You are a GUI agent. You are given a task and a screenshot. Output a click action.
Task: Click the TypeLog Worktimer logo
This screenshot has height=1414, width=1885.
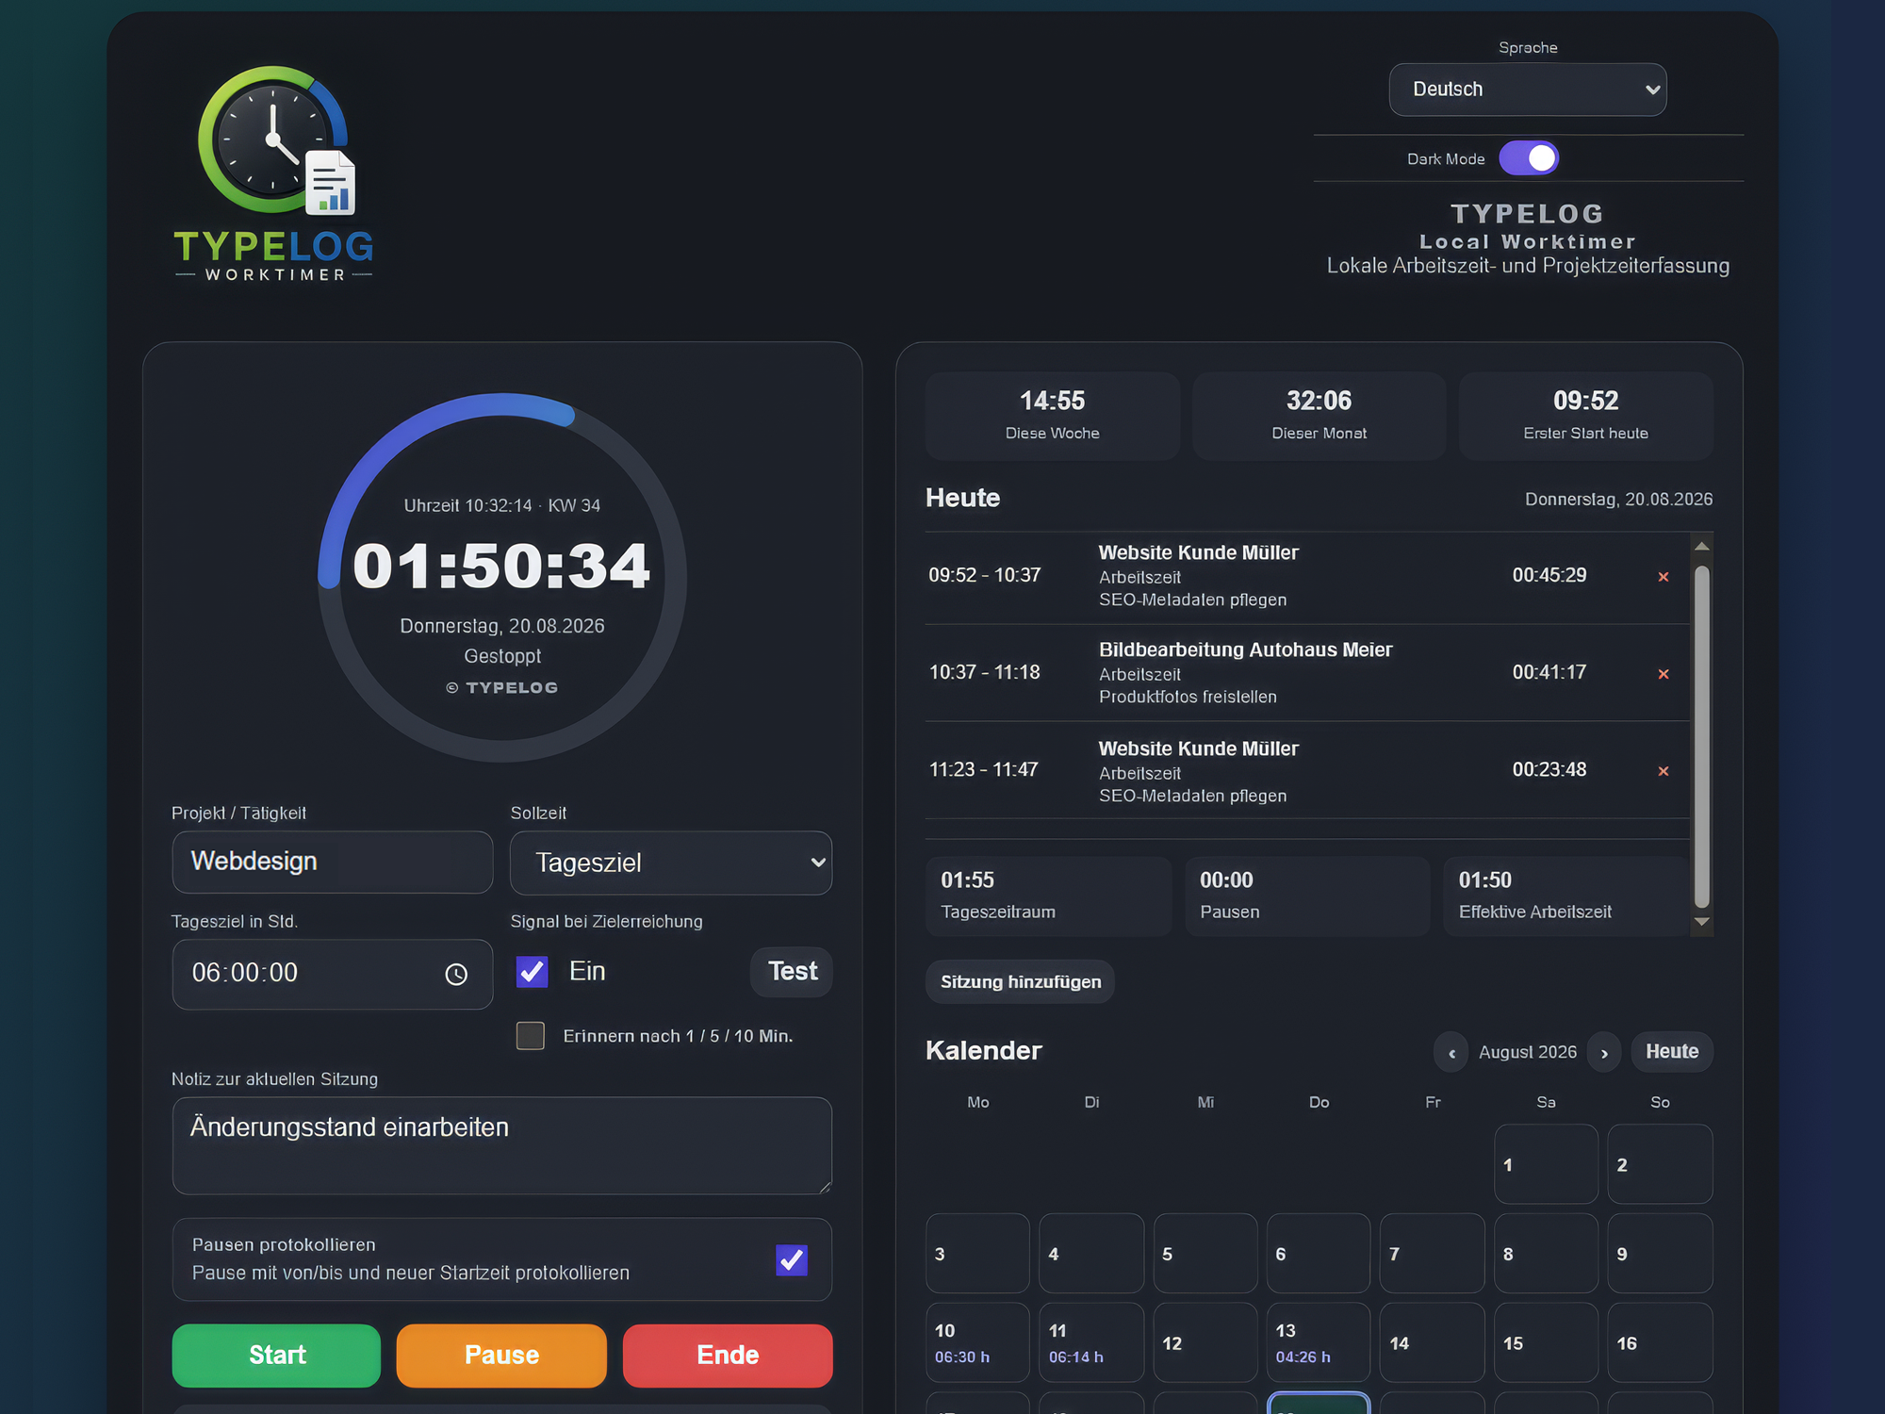tap(274, 174)
